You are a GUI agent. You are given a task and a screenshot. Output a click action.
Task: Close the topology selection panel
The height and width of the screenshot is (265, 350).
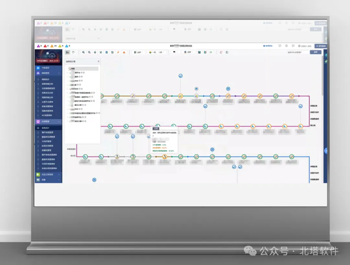pos(99,61)
